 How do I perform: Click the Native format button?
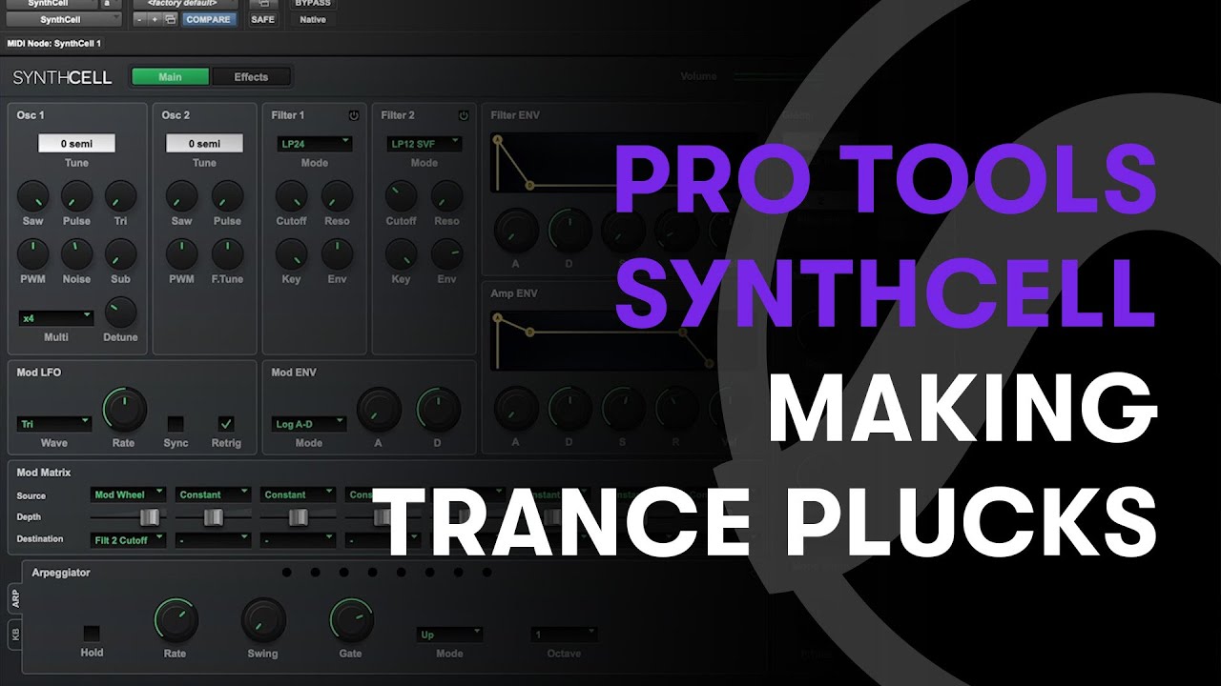(x=312, y=19)
